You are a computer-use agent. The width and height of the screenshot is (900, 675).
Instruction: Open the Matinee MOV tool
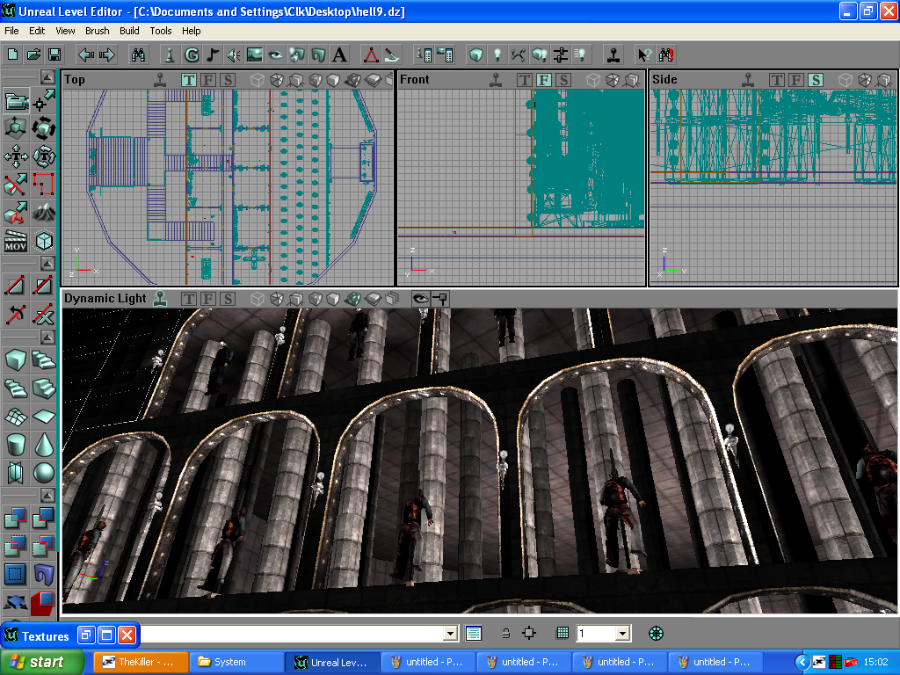pos(17,240)
